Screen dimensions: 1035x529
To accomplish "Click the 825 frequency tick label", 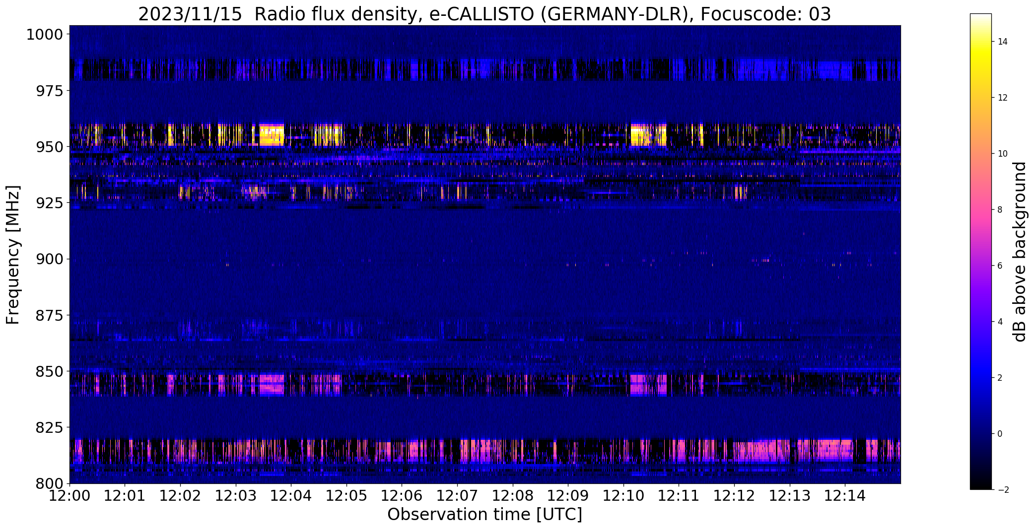I will coord(49,427).
